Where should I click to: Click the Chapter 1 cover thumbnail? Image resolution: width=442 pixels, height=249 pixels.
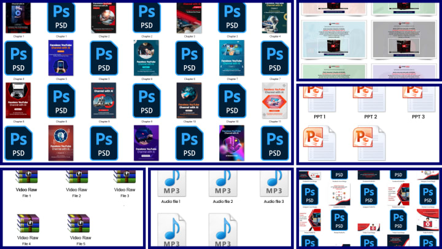coord(18,18)
